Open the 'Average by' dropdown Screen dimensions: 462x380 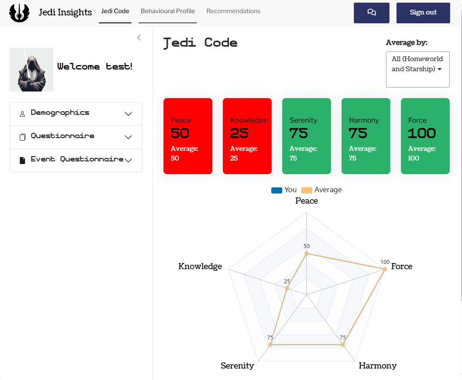coord(417,69)
